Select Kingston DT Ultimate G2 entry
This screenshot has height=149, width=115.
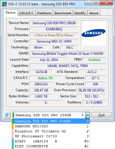tap(51, 131)
